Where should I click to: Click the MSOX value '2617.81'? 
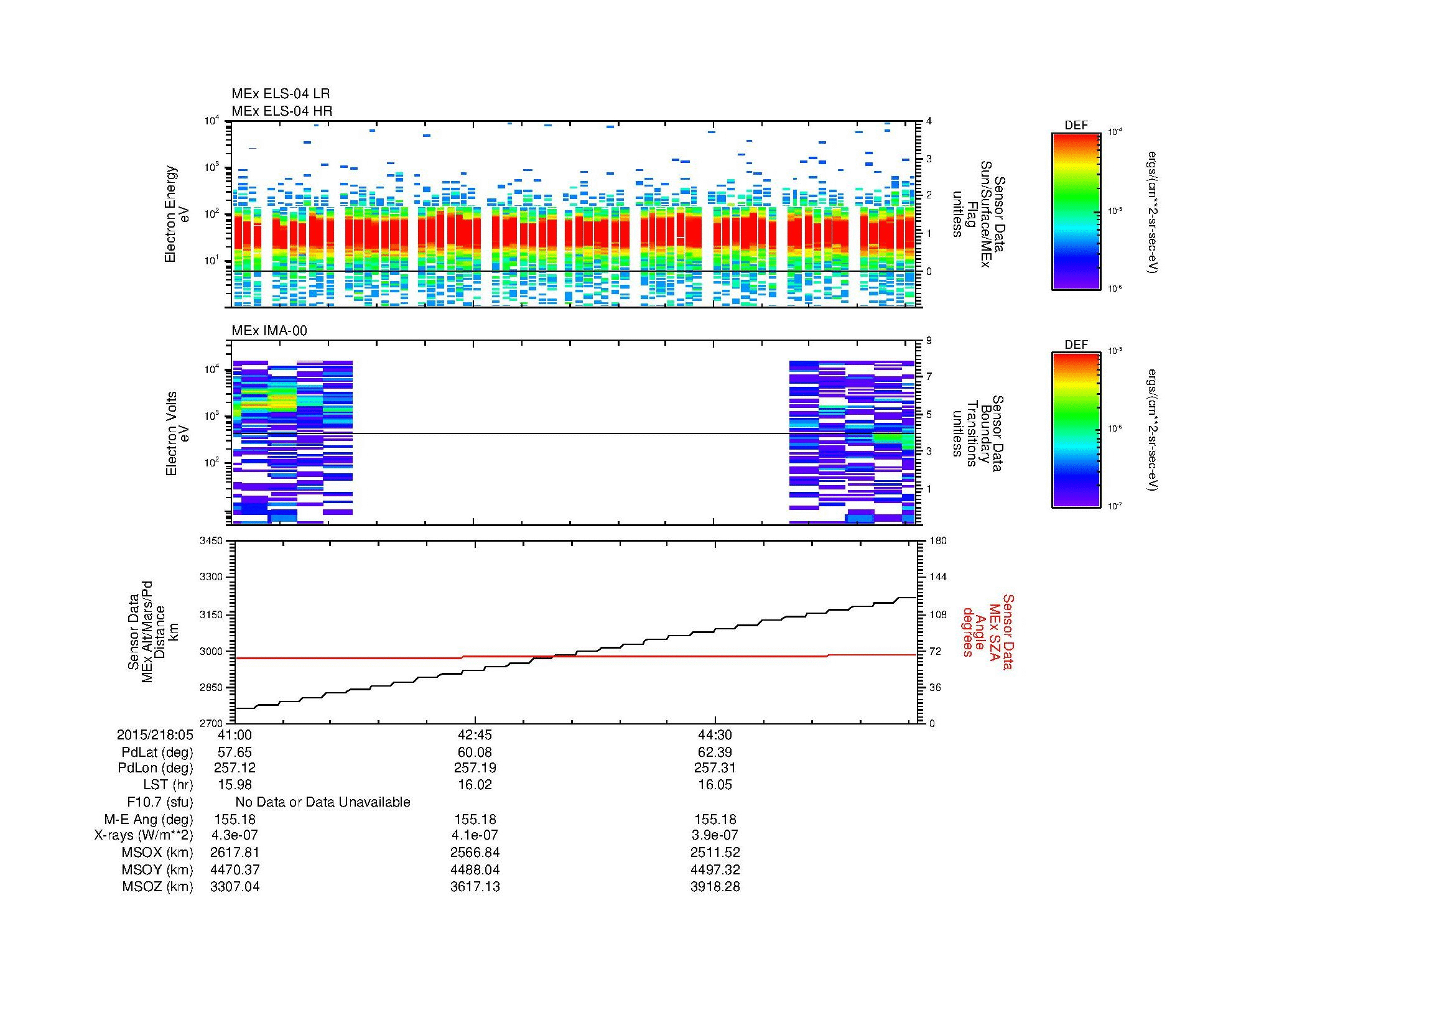pos(235,852)
